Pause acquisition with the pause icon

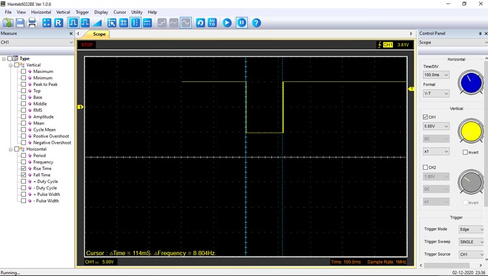coord(241,23)
